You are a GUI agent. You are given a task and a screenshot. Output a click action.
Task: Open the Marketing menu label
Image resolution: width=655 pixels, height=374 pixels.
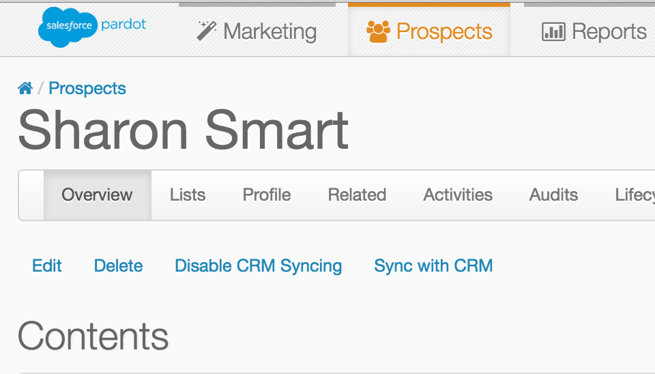tap(270, 31)
